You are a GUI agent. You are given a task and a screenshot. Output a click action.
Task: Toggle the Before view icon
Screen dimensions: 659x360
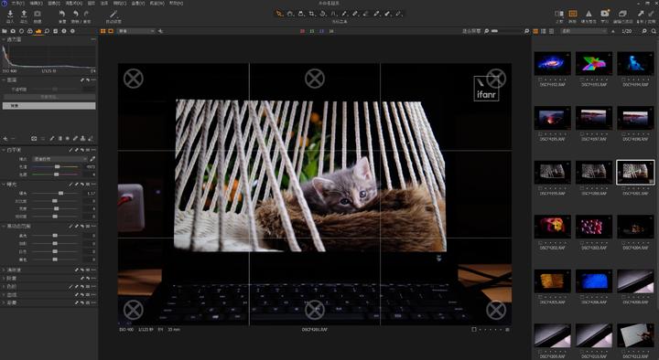coord(559,14)
